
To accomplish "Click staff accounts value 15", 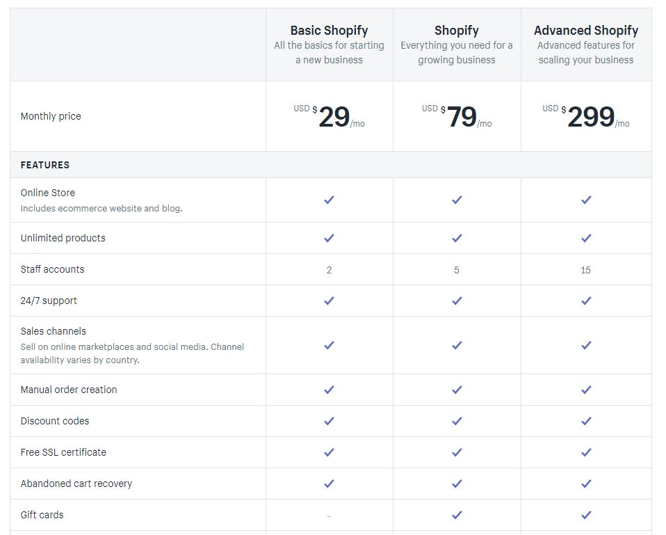I will tap(586, 270).
